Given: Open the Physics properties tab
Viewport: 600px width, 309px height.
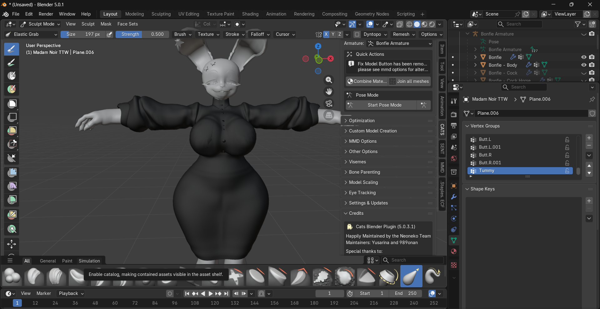Looking at the screenshot, I should pos(454,219).
